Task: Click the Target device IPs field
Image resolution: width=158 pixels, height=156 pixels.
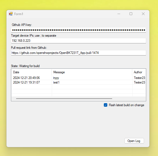Action: (x=79, y=41)
